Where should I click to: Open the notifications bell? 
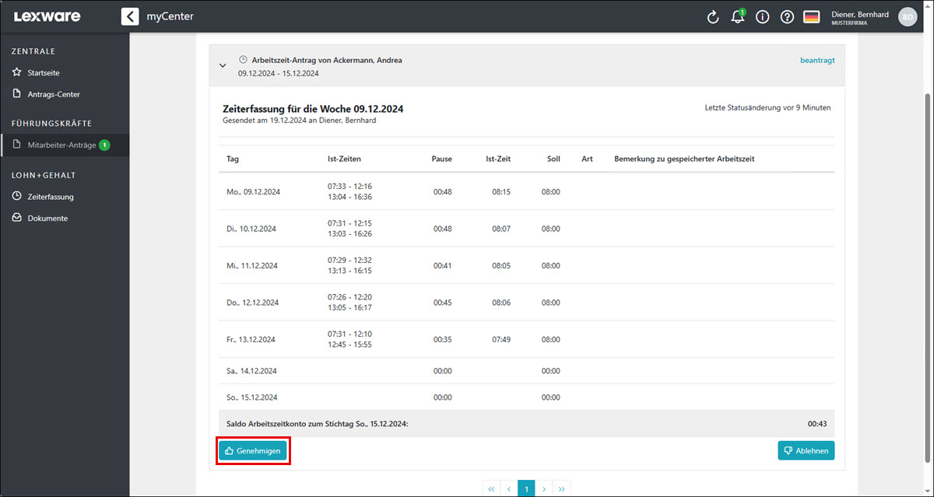[x=738, y=16]
